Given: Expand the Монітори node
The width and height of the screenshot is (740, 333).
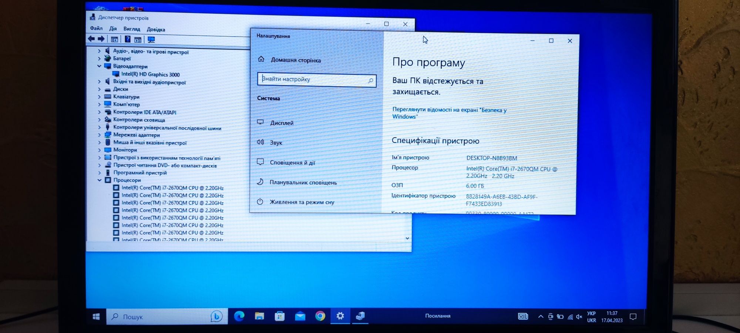Looking at the screenshot, I should pyautogui.click(x=99, y=150).
